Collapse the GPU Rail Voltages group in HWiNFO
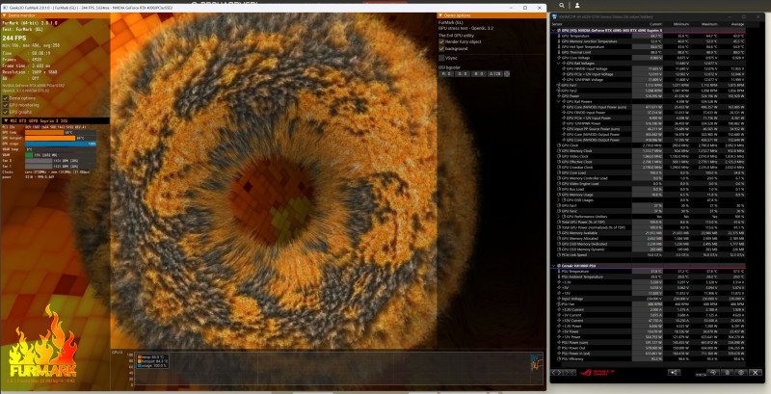 559,63
